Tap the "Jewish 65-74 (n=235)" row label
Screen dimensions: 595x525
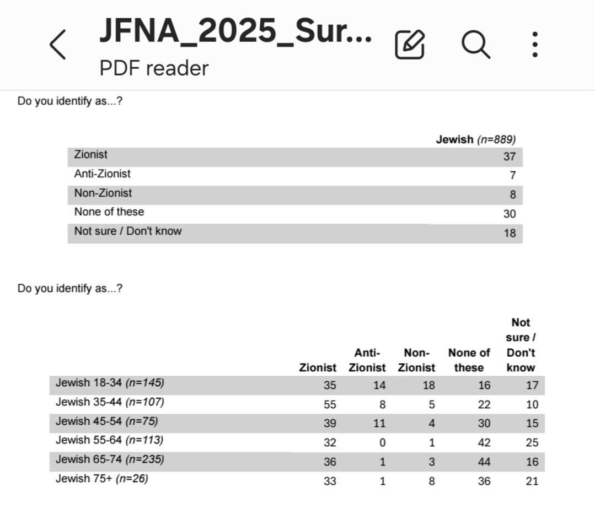coord(110,459)
